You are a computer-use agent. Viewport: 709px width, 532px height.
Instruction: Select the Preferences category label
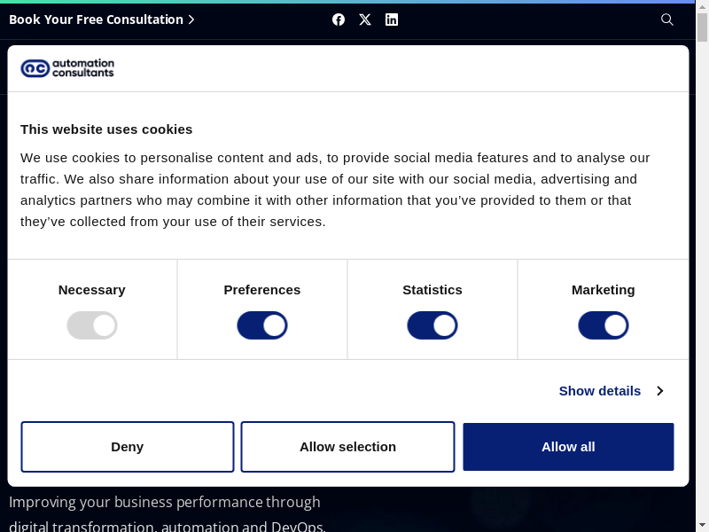pos(262,290)
